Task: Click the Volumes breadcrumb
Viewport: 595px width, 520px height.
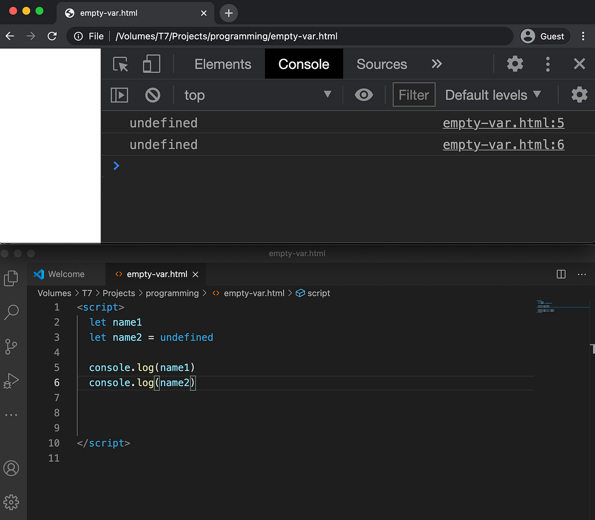Action: coord(55,293)
